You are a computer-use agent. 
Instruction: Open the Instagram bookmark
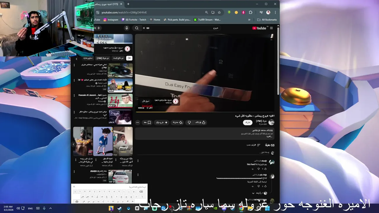click(111, 20)
